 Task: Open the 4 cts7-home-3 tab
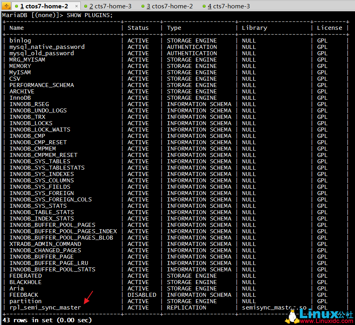point(229,6)
